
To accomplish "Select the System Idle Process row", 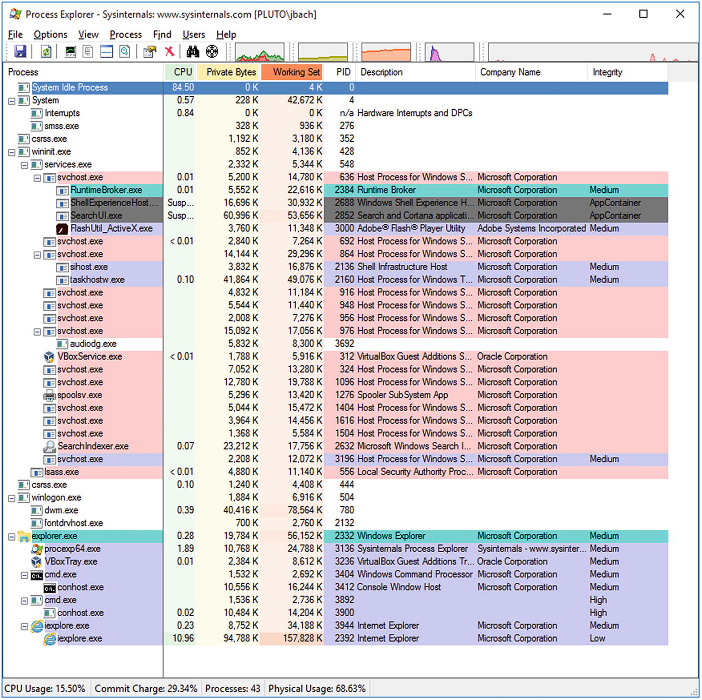I will pyautogui.click(x=336, y=88).
